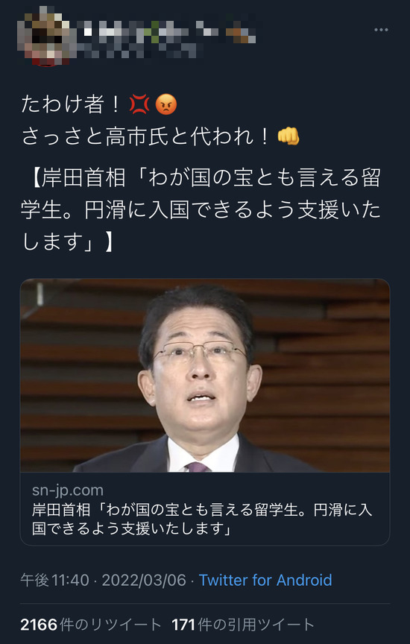
Task: Click the 2022/03/06 date
Action: point(144,580)
